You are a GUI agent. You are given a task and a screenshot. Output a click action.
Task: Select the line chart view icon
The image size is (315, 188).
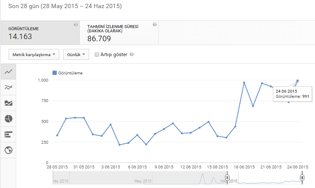coord(9,72)
